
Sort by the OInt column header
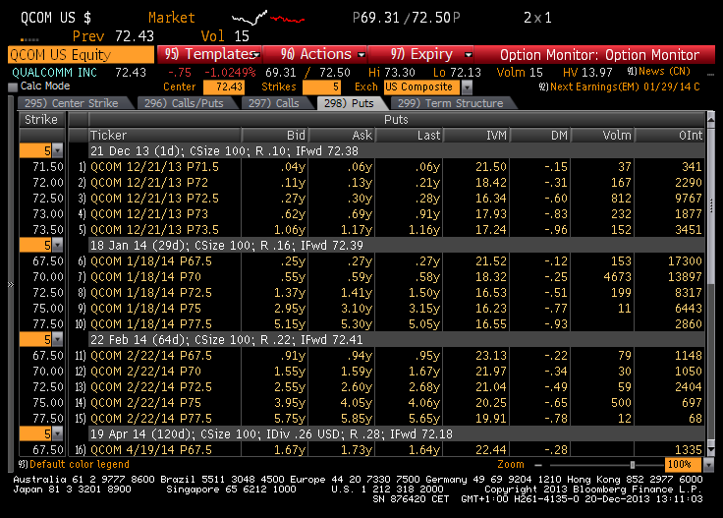pos(670,135)
